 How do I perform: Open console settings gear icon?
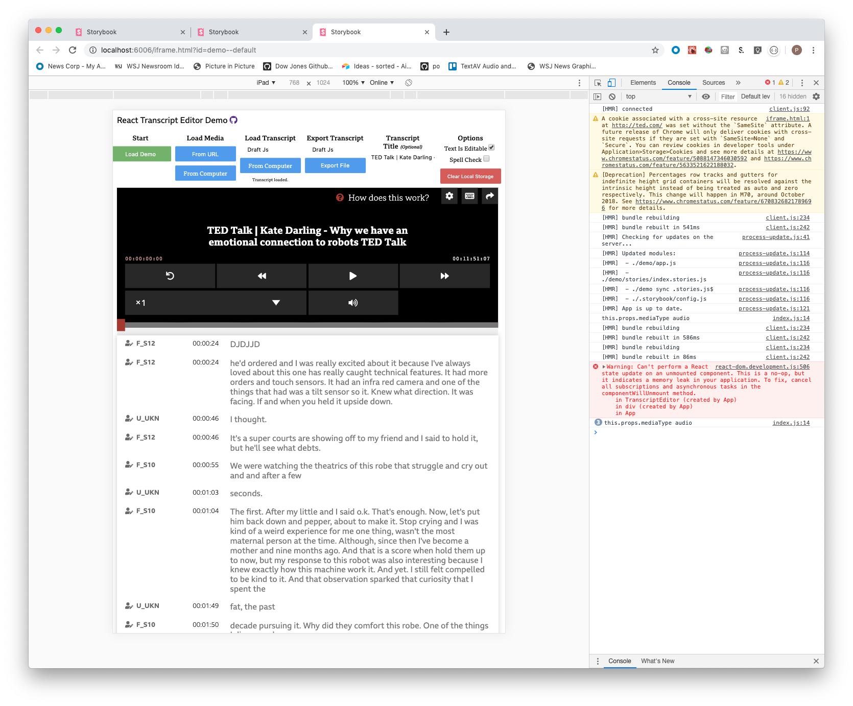816,96
